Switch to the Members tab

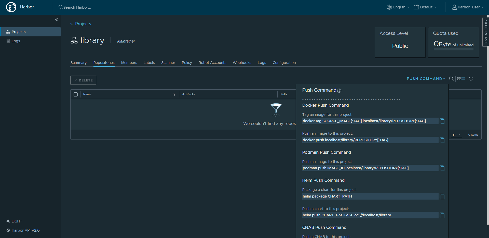pyautogui.click(x=129, y=63)
